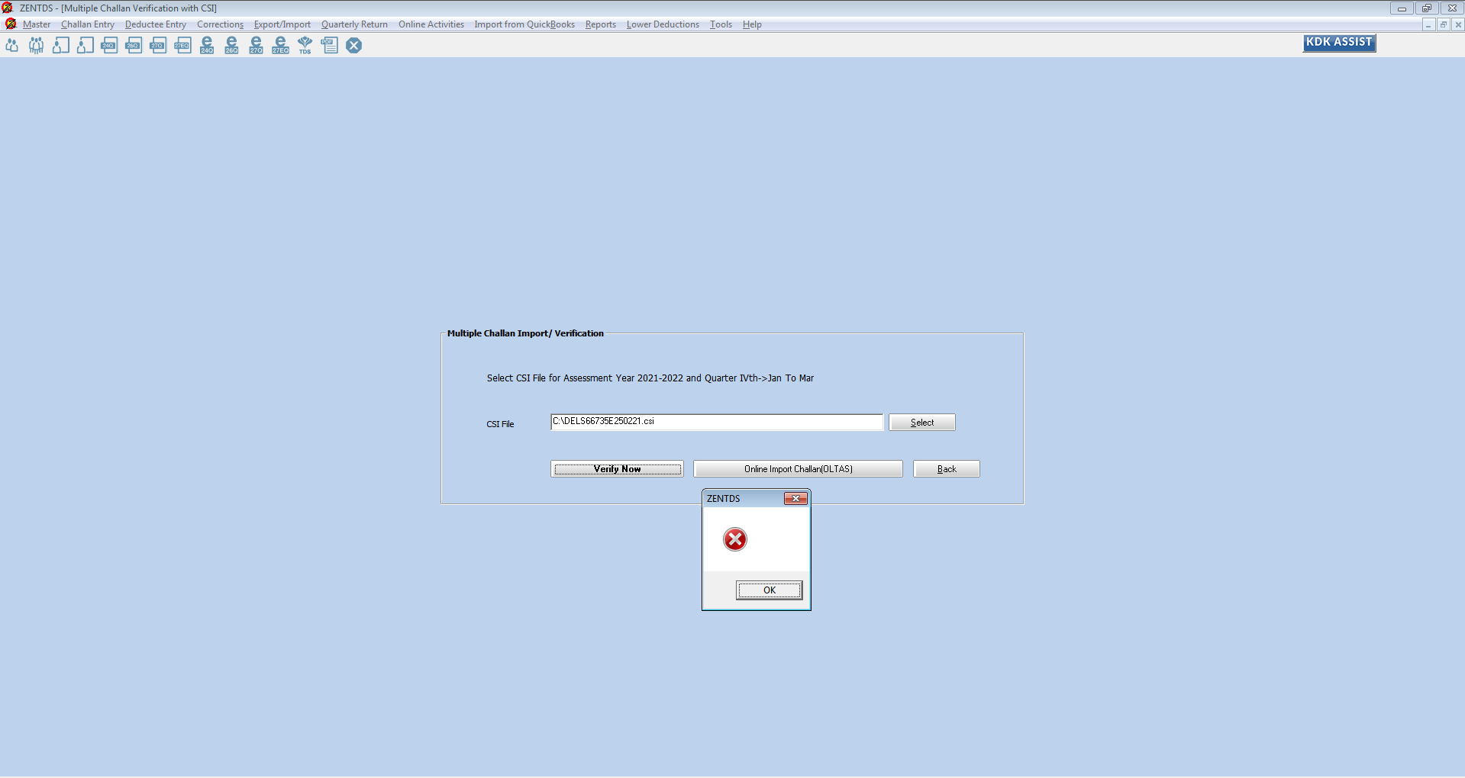Click the 'CSI File' label
This screenshot has height=778, width=1465.
click(x=501, y=424)
